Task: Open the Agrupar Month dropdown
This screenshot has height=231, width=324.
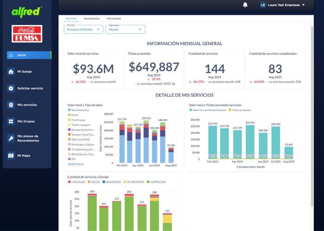Action: coord(125,29)
